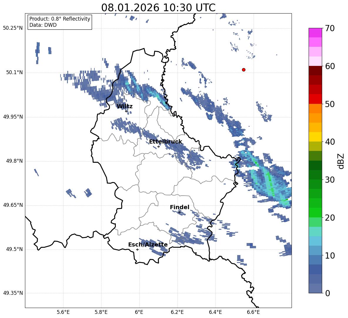Image resolution: width=348 pixels, height=318 pixels.
Task: Click the 6.4°E longitude label
Action: click(x=215, y=312)
